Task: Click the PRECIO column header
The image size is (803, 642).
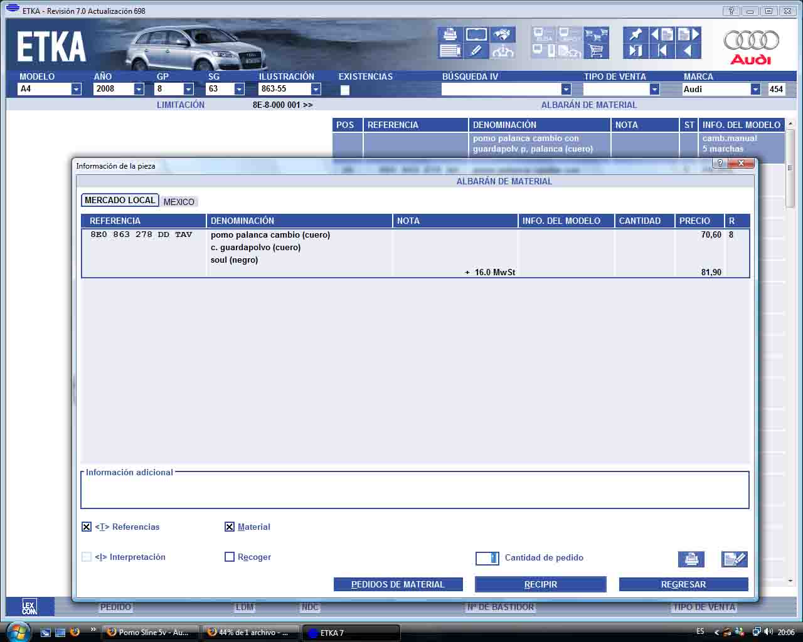Action: tap(699, 221)
